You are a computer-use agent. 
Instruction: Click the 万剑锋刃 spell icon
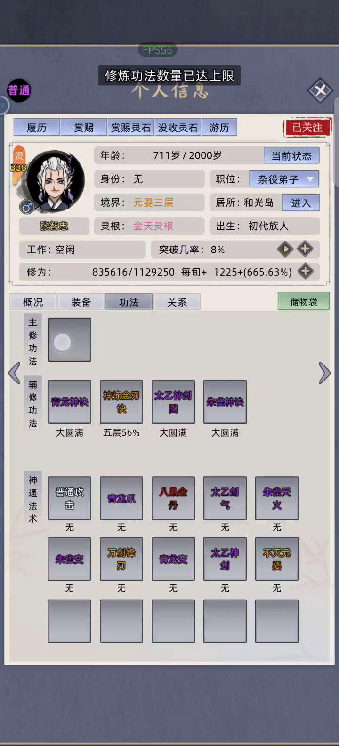pos(121,559)
